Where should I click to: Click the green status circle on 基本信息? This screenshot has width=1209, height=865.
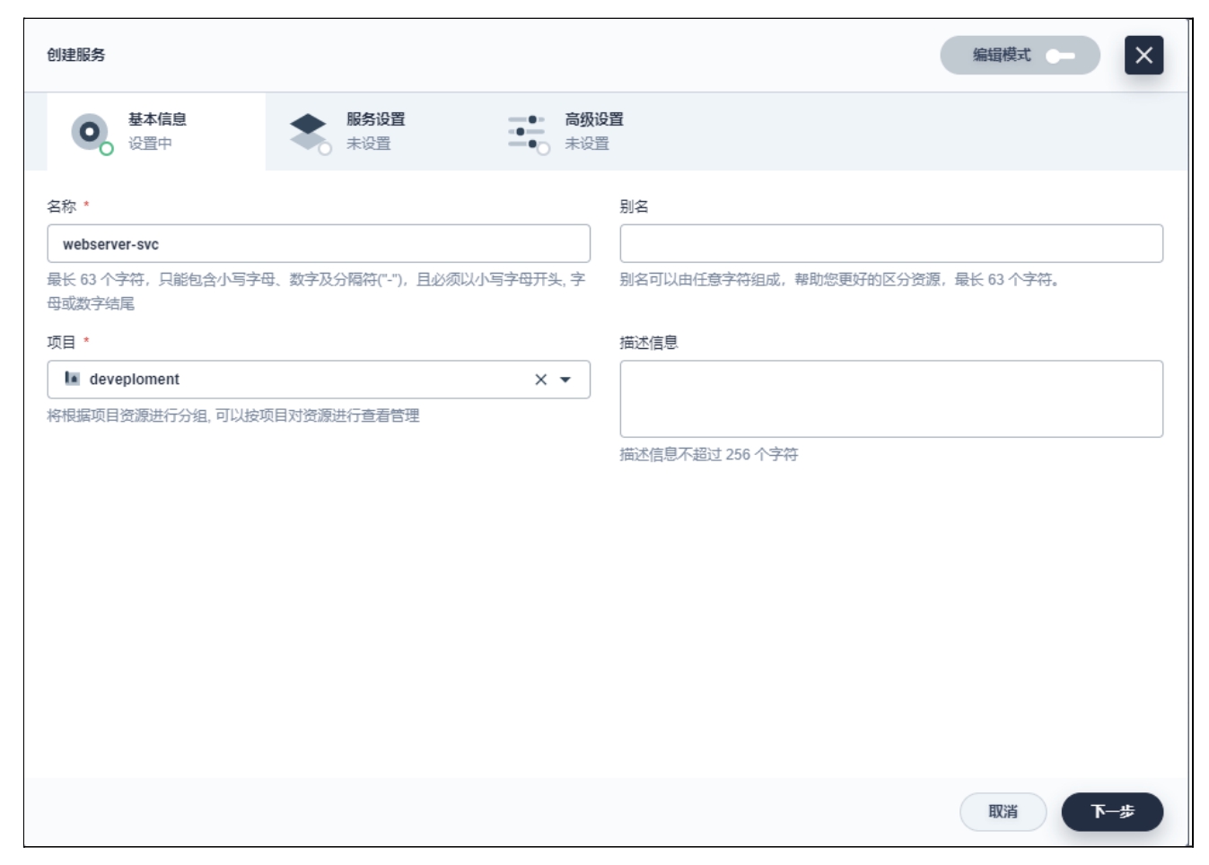coord(107,149)
